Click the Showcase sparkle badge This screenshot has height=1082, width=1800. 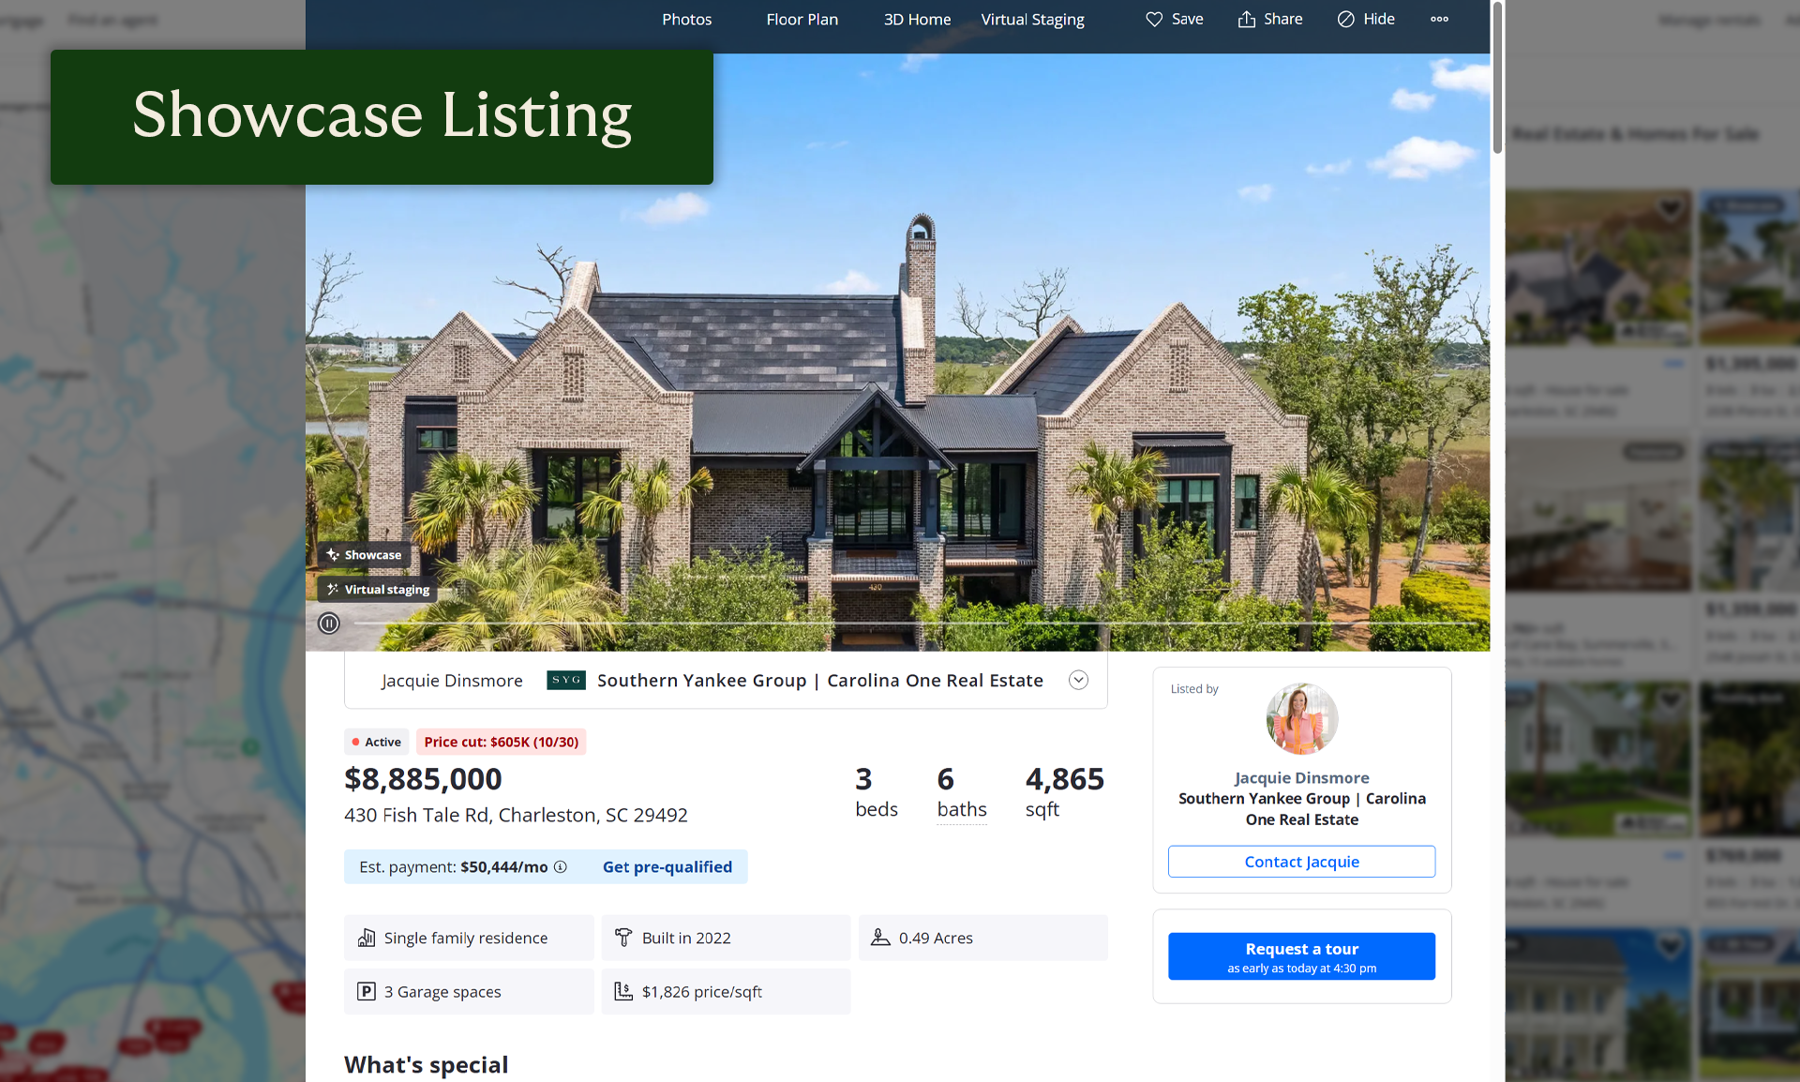tap(364, 555)
